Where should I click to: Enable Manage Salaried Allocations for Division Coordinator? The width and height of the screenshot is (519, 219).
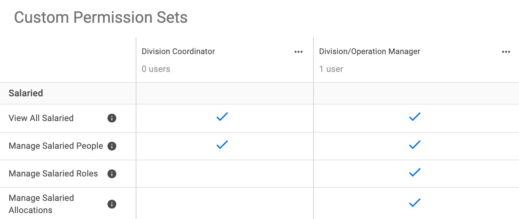(225, 203)
